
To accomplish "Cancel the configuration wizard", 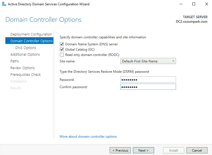I will (x=197, y=150).
